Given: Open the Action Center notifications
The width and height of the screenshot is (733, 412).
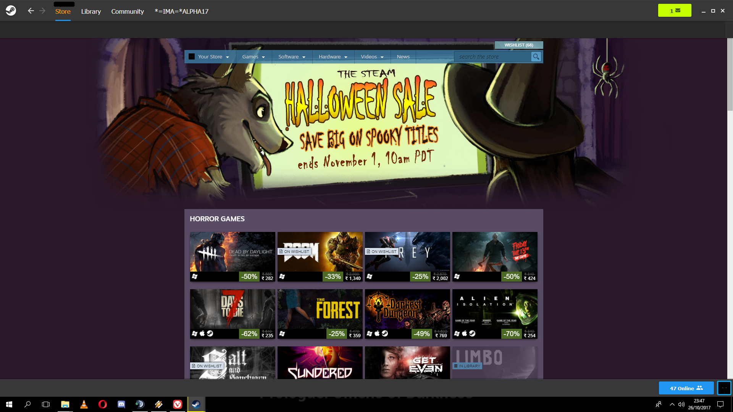Looking at the screenshot, I should click(x=720, y=404).
